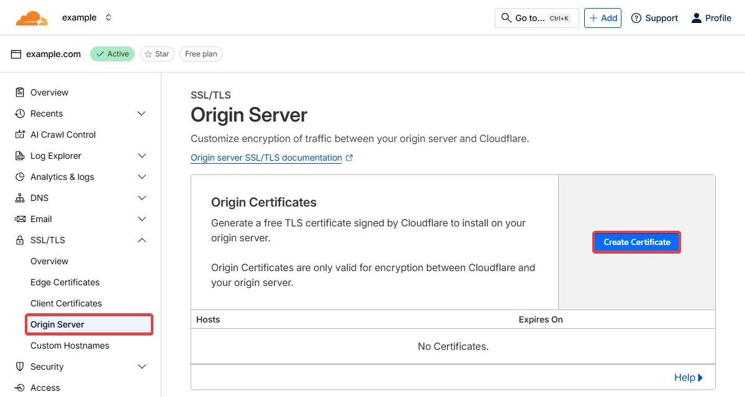Image resolution: width=745 pixels, height=397 pixels.
Task: Open Origin server SSL/TLS documentation link
Action: tap(266, 158)
